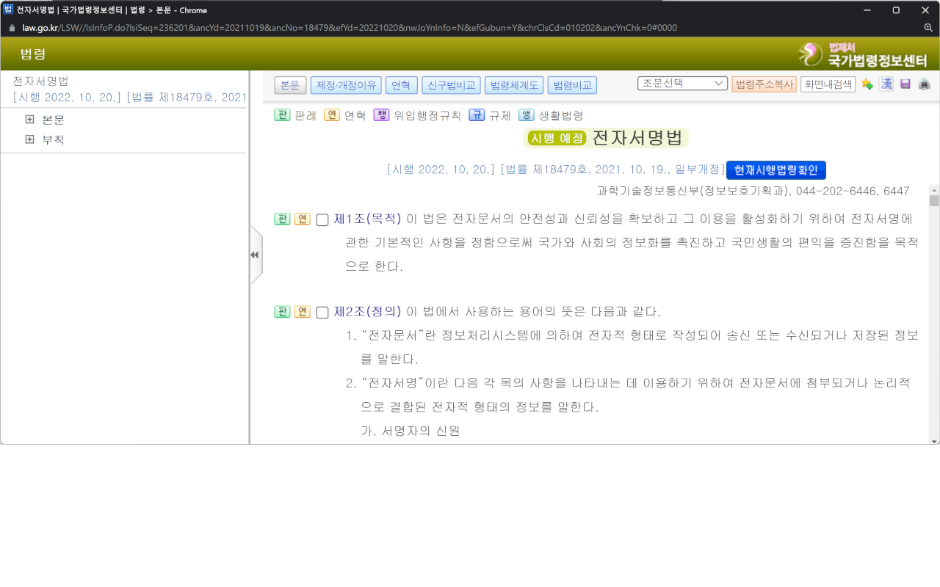Click the 화면내검색 button
The width and height of the screenshot is (940, 587).
coord(828,84)
